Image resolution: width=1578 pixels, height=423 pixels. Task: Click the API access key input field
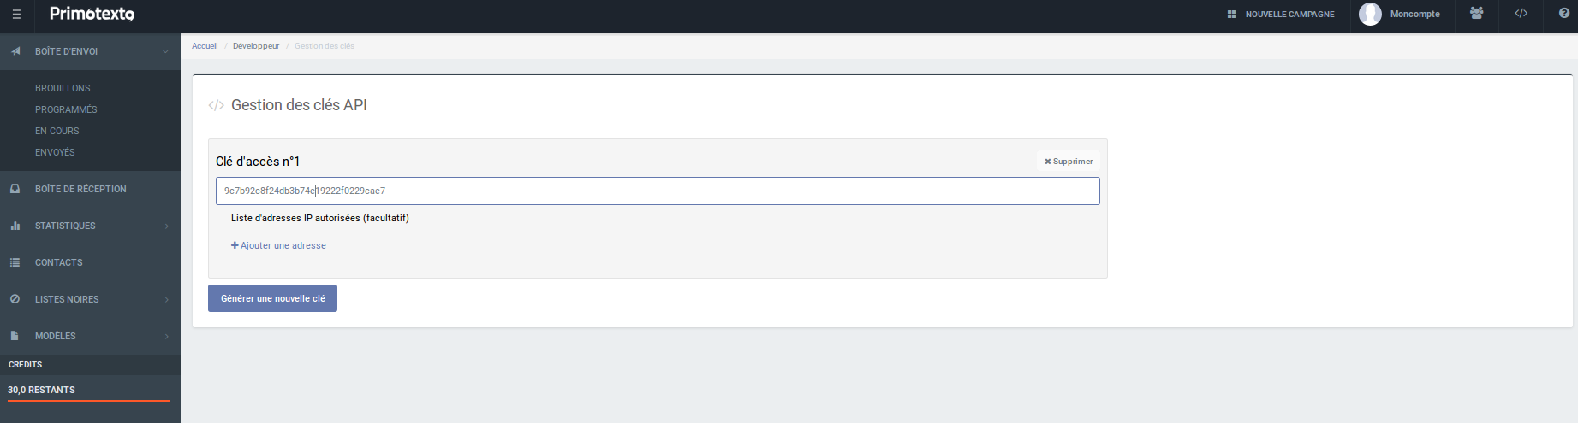(658, 191)
